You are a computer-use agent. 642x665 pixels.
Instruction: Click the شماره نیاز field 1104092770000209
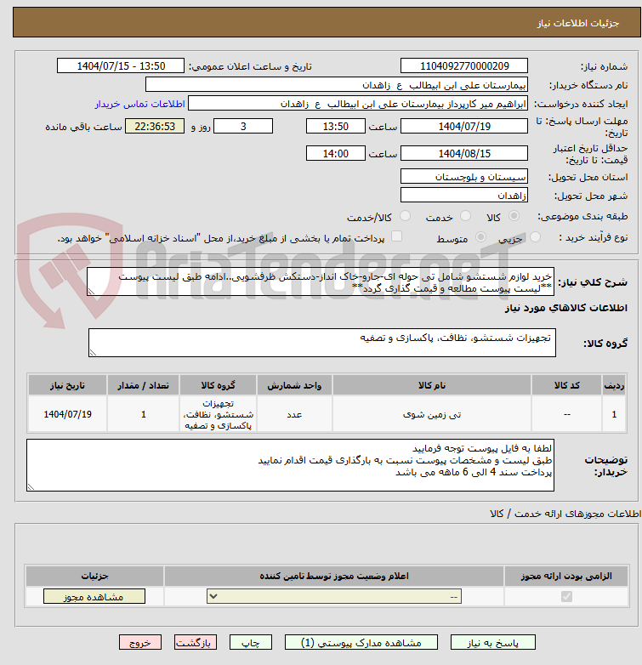pos(464,65)
